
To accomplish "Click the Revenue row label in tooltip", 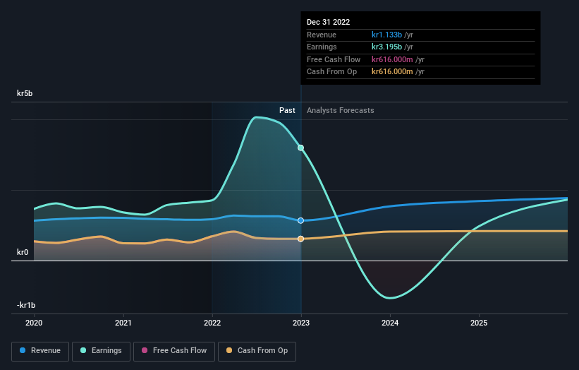I will [322, 35].
